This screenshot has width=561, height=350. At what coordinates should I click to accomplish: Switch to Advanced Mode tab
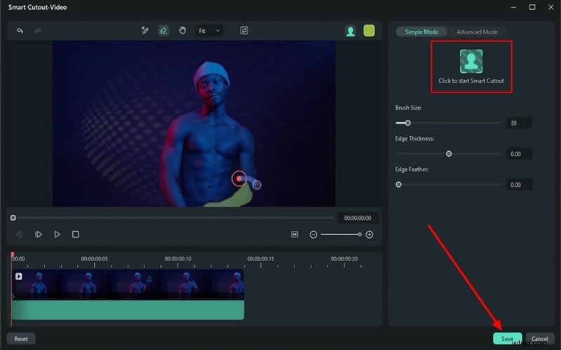477,31
